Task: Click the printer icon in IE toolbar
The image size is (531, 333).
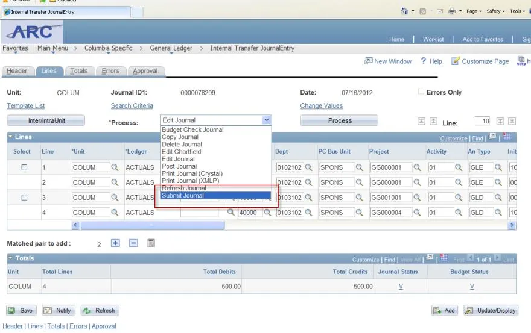Action: (x=452, y=11)
